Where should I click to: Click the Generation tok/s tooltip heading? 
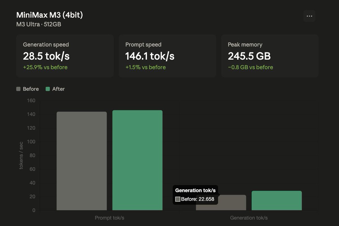click(195, 190)
